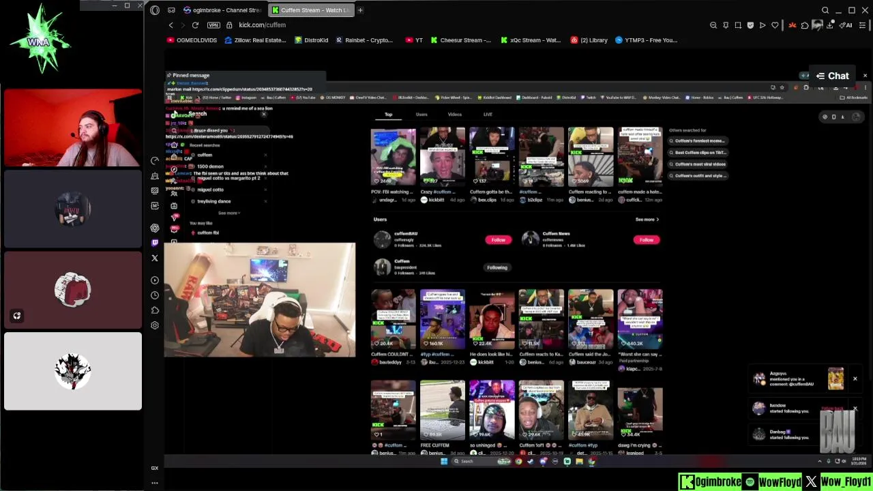
Task: Expand the Chat panel button
Action: point(833,76)
